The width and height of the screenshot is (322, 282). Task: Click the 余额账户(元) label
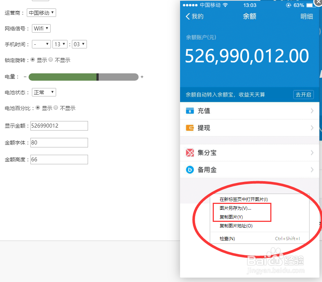pos(201,37)
